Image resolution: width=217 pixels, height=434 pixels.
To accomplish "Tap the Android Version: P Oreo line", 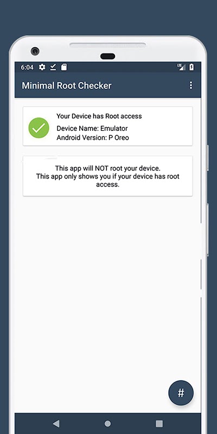I will (x=93, y=138).
